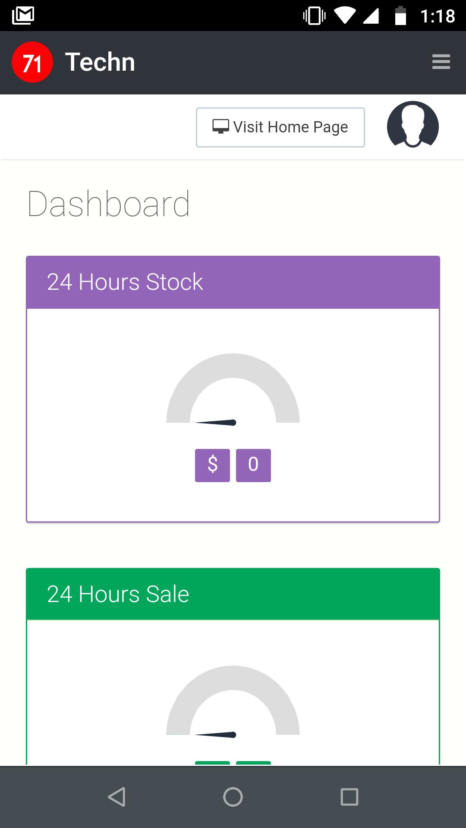Click the 24 Hours Sale gauge
Screen dimensions: 466x828
233,702
